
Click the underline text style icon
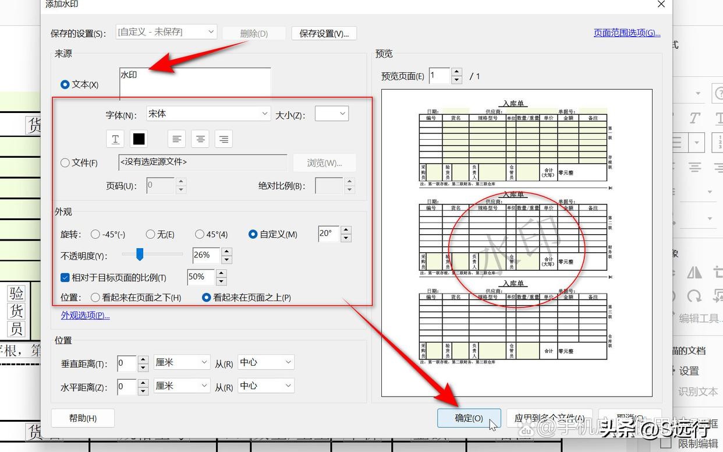tap(115, 139)
